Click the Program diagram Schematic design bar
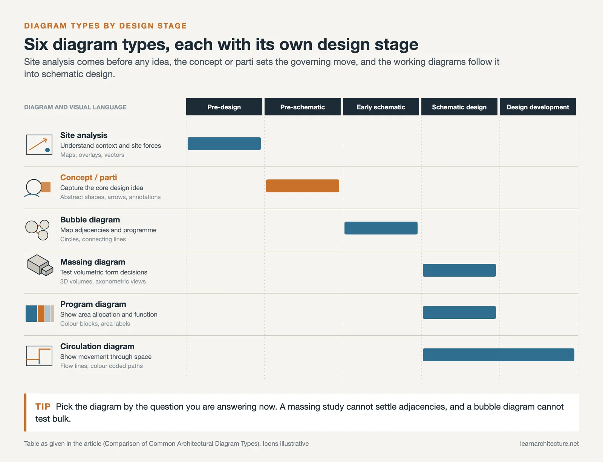The width and height of the screenshot is (603, 462). [x=459, y=312]
